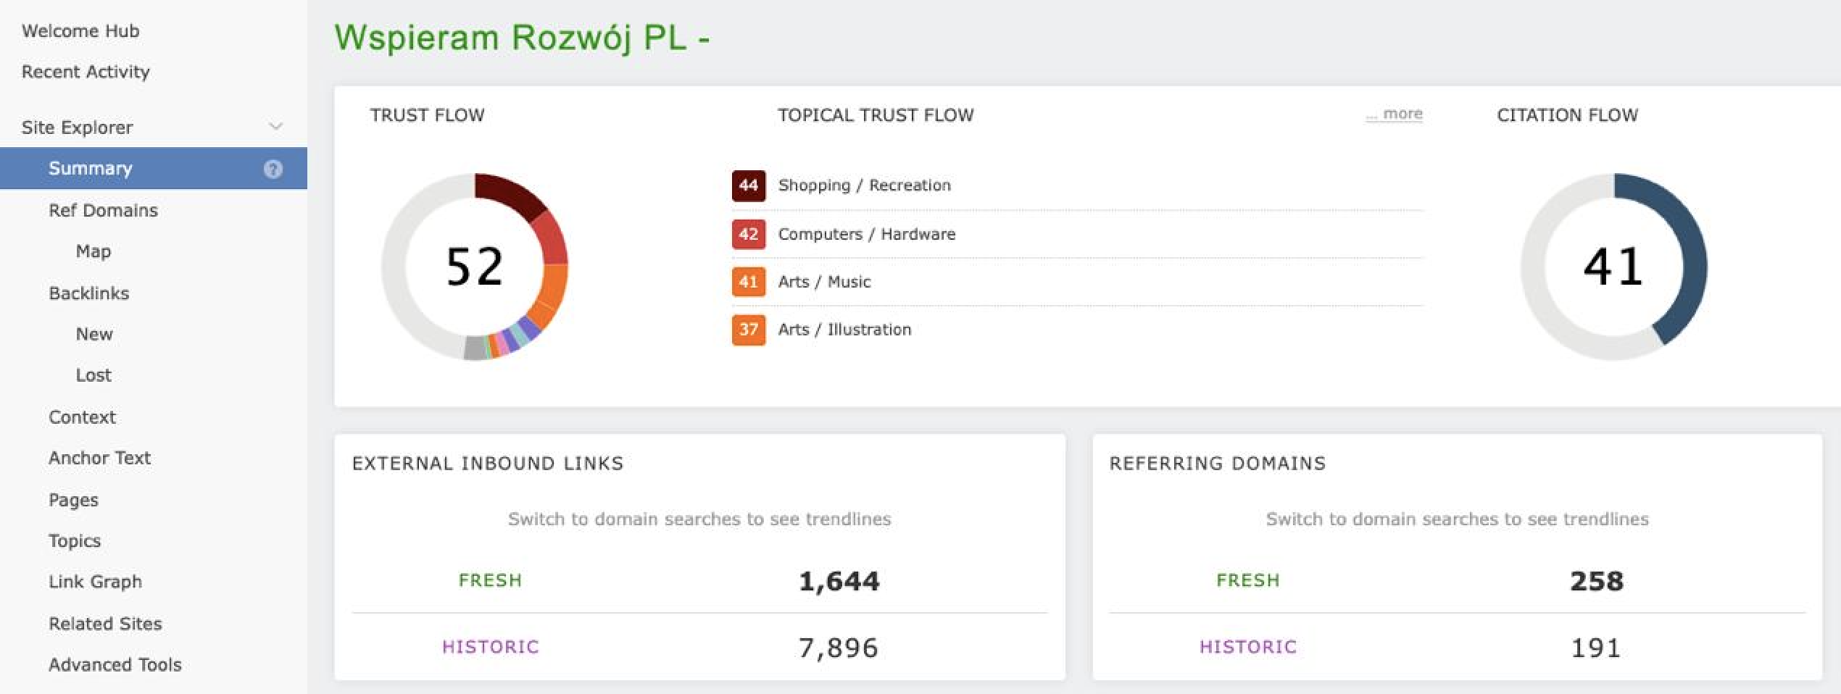1841x694 pixels.
Task: Open the Map sub-item
Action: [93, 251]
